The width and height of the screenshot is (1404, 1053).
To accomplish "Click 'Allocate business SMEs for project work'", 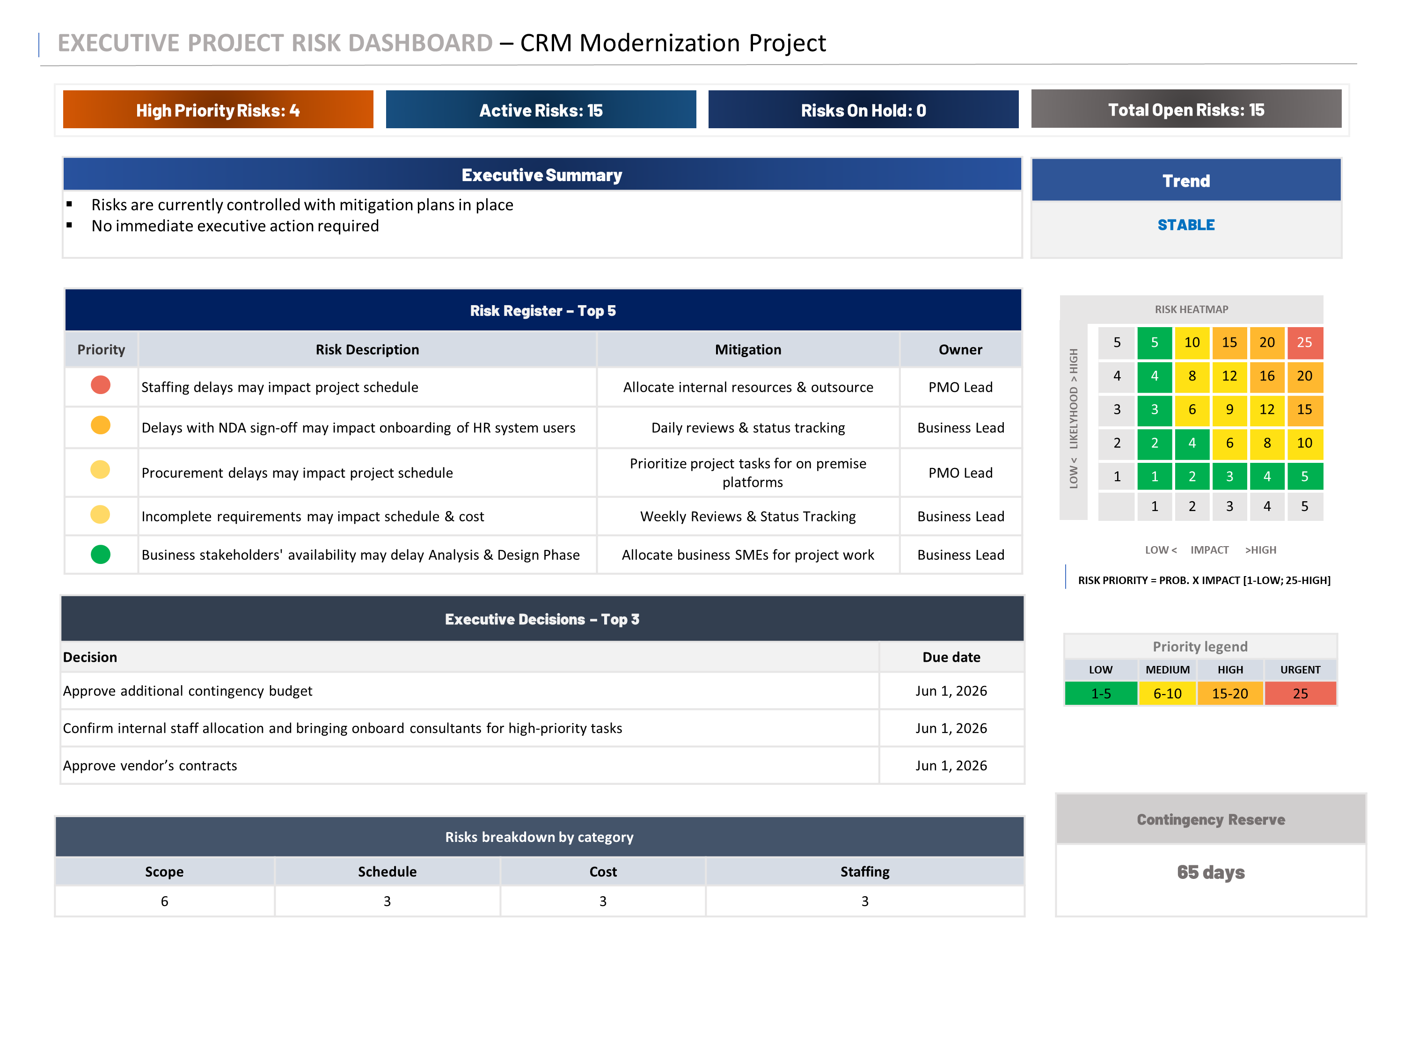I will click(748, 555).
